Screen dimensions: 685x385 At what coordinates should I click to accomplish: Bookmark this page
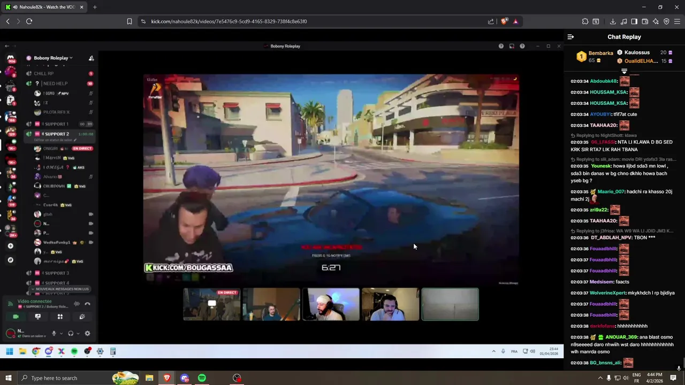(130, 21)
